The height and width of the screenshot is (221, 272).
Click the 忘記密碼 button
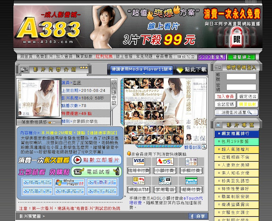pyautogui.click(x=225, y=104)
